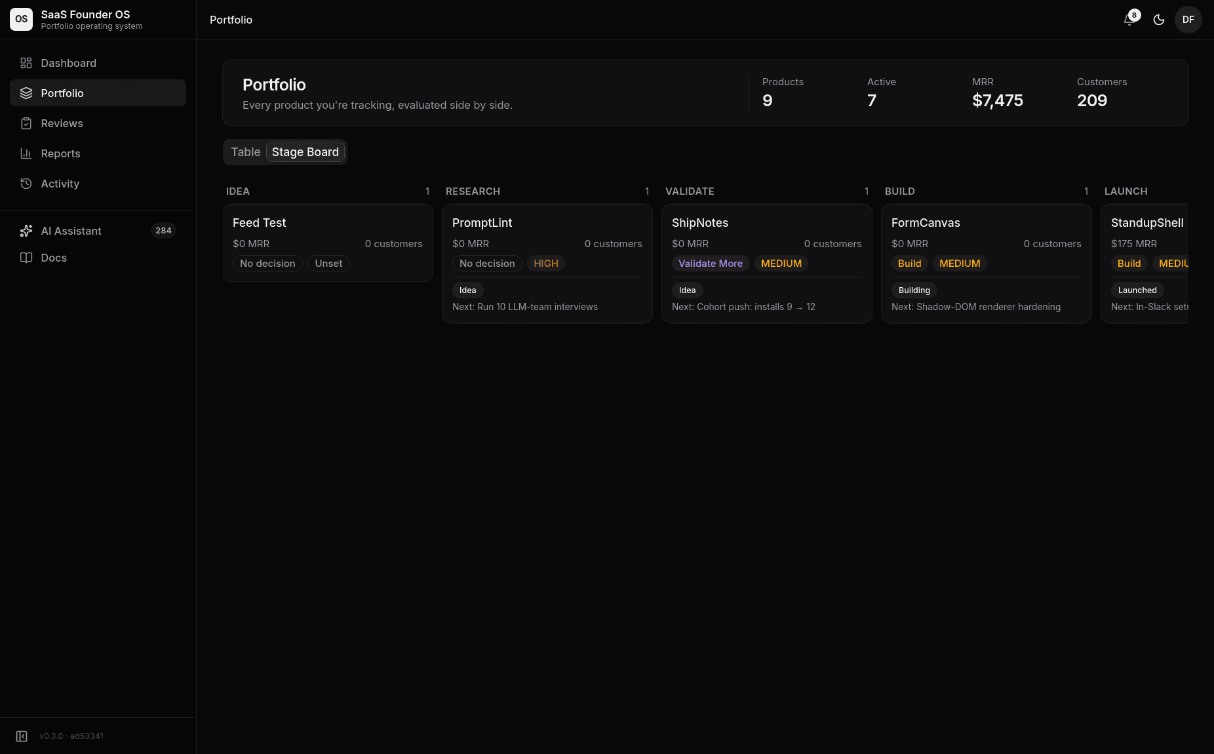Image resolution: width=1214 pixels, height=754 pixels.
Task: Click Build badge on FormCanvas
Action: (910, 264)
